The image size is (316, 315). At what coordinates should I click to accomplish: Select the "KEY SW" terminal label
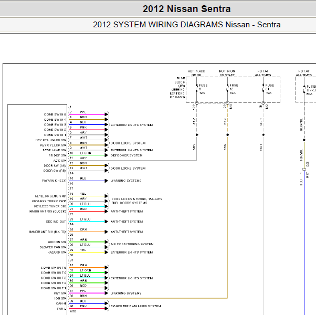[60, 293]
